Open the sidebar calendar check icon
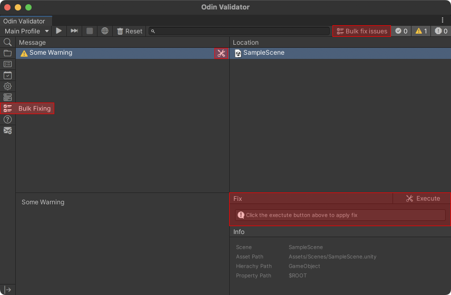 point(8,75)
